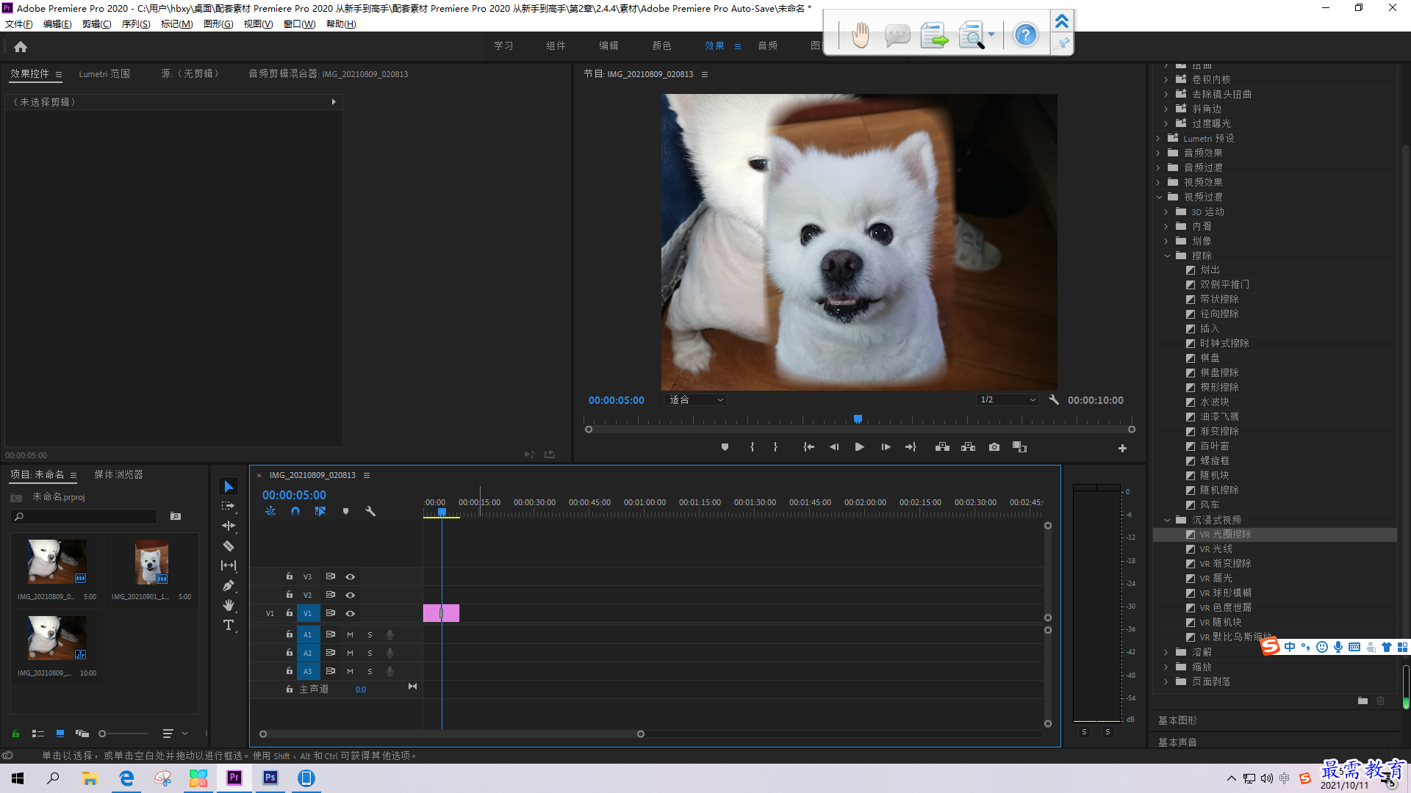Mute audio track A1
1411x793 pixels.
pyautogui.click(x=351, y=634)
